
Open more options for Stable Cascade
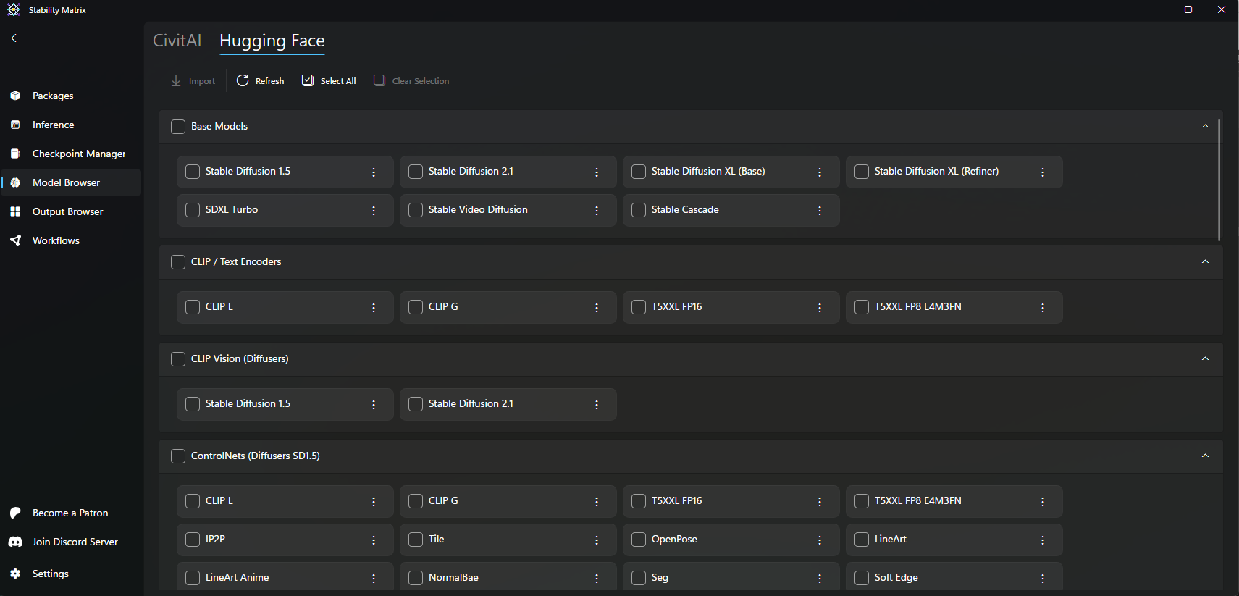(x=820, y=211)
